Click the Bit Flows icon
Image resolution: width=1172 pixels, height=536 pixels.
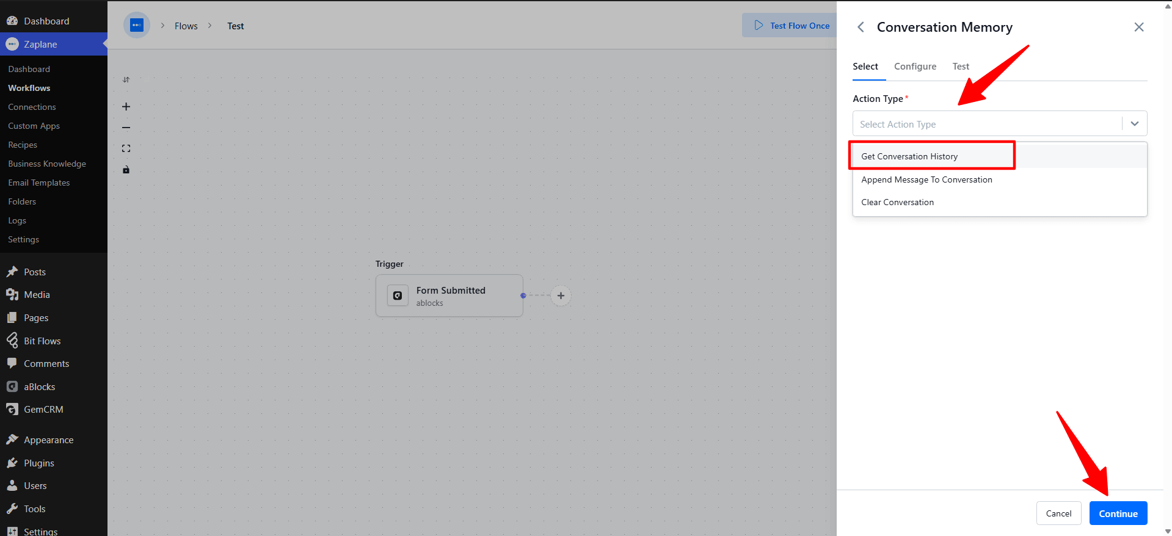(x=12, y=341)
